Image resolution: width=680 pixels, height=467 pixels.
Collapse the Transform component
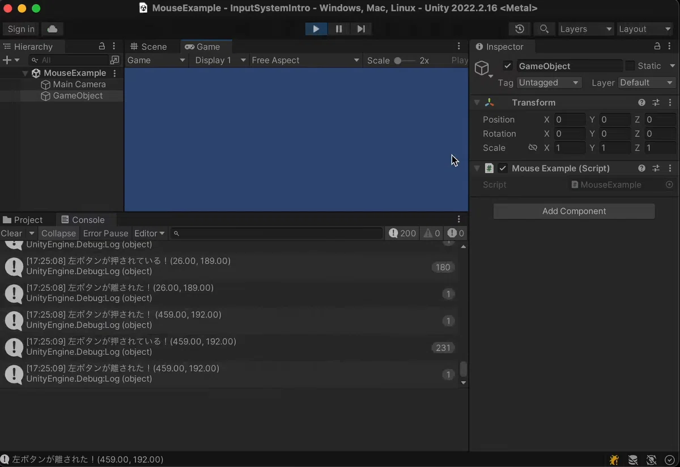click(477, 102)
